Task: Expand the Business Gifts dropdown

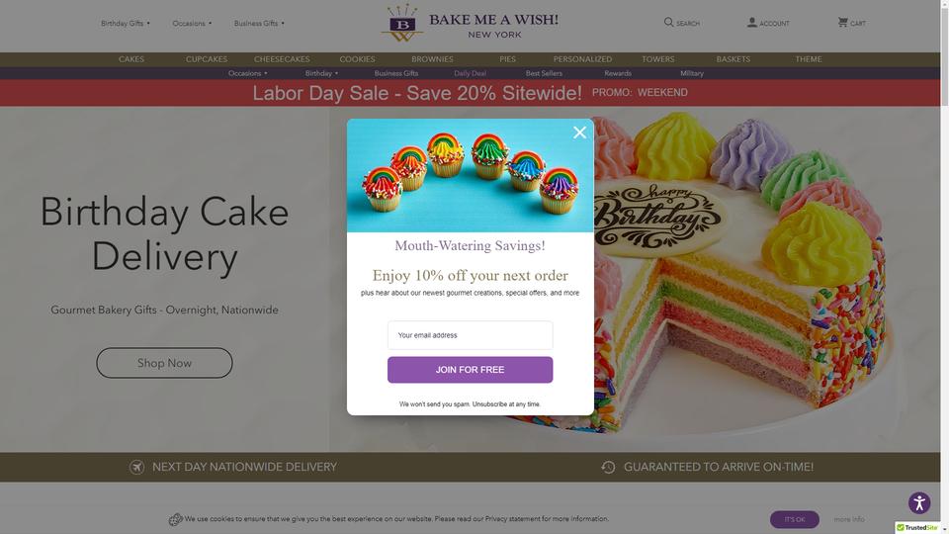Action: 259,23
